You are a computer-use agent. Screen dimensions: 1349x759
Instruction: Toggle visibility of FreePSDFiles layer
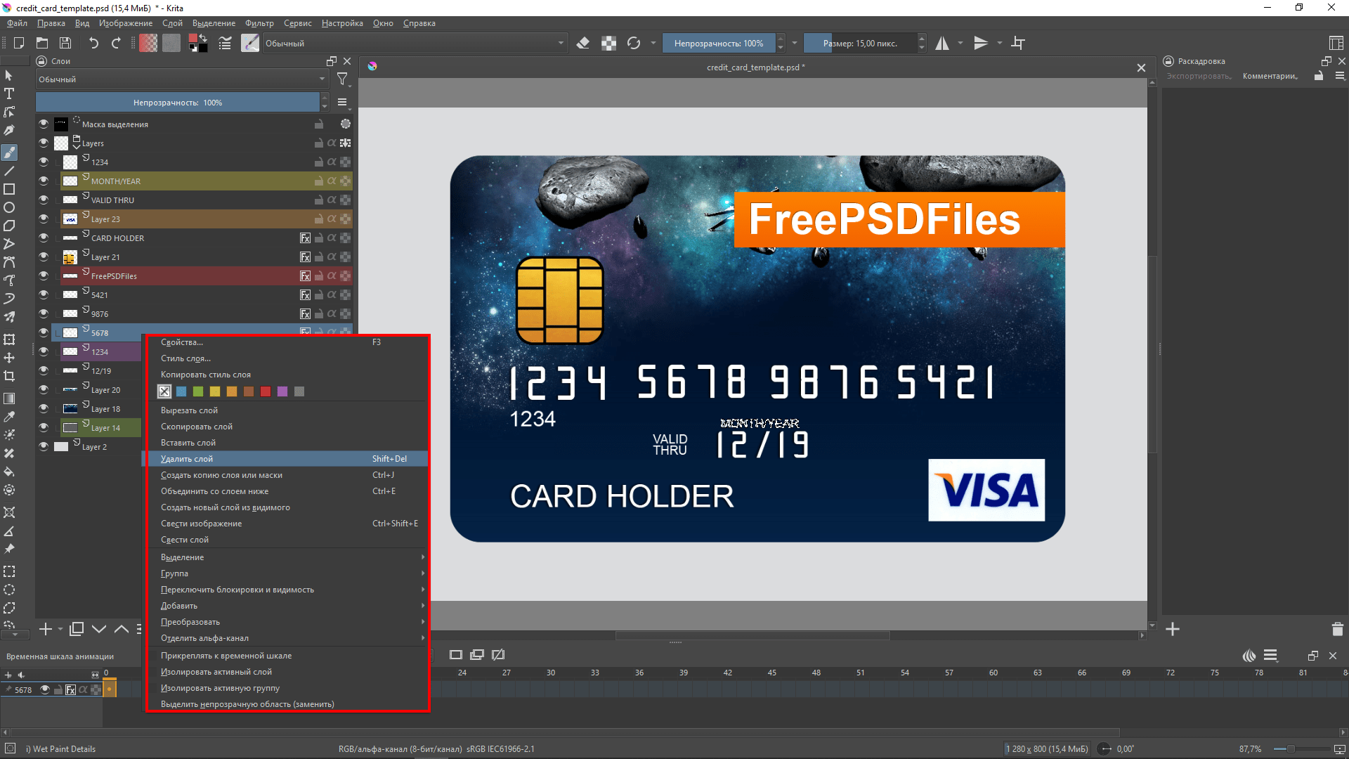point(41,275)
